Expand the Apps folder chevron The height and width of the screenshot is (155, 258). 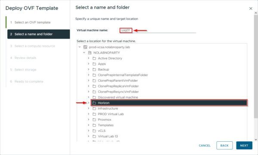pos(89,64)
